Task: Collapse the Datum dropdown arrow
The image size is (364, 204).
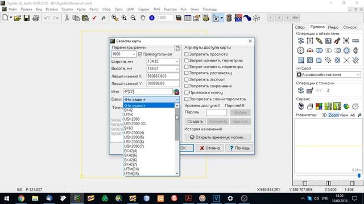Action: point(177,100)
